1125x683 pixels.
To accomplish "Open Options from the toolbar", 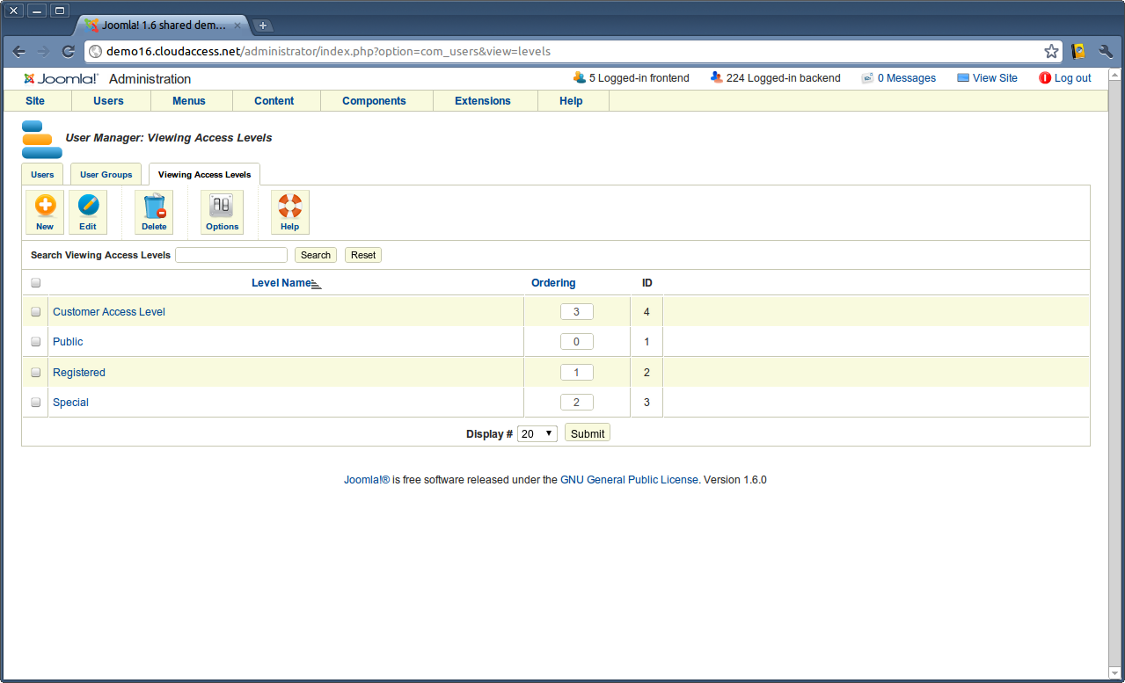I will (x=221, y=211).
